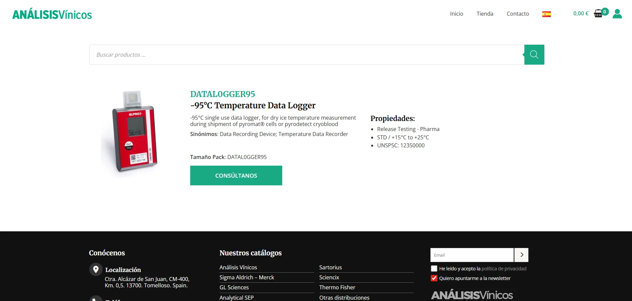
Task: Click the CONSÚLTANOS button
Action: [236, 175]
